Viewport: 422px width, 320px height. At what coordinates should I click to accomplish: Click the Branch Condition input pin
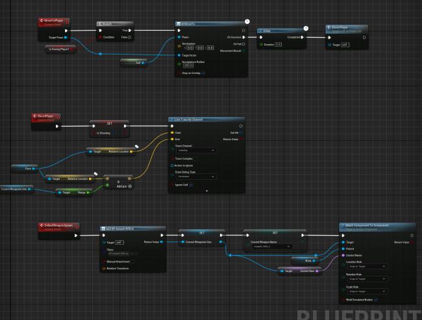(101, 37)
